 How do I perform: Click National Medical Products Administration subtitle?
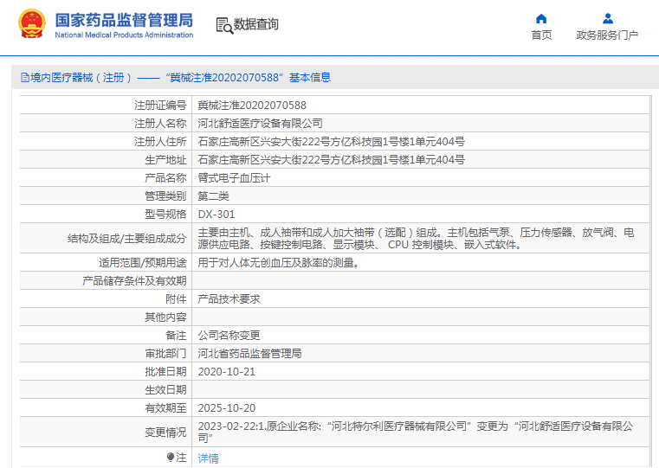point(124,35)
